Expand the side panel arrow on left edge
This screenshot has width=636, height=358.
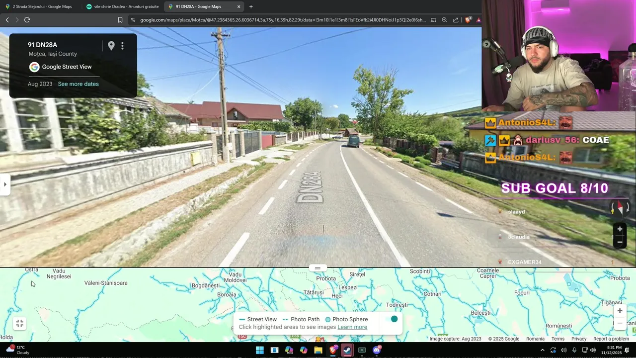(5, 184)
